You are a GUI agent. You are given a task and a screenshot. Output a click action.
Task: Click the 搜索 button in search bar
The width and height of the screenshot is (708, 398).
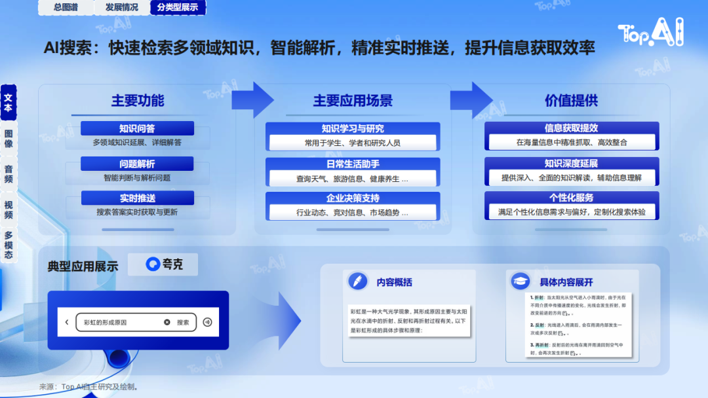point(183,322)
